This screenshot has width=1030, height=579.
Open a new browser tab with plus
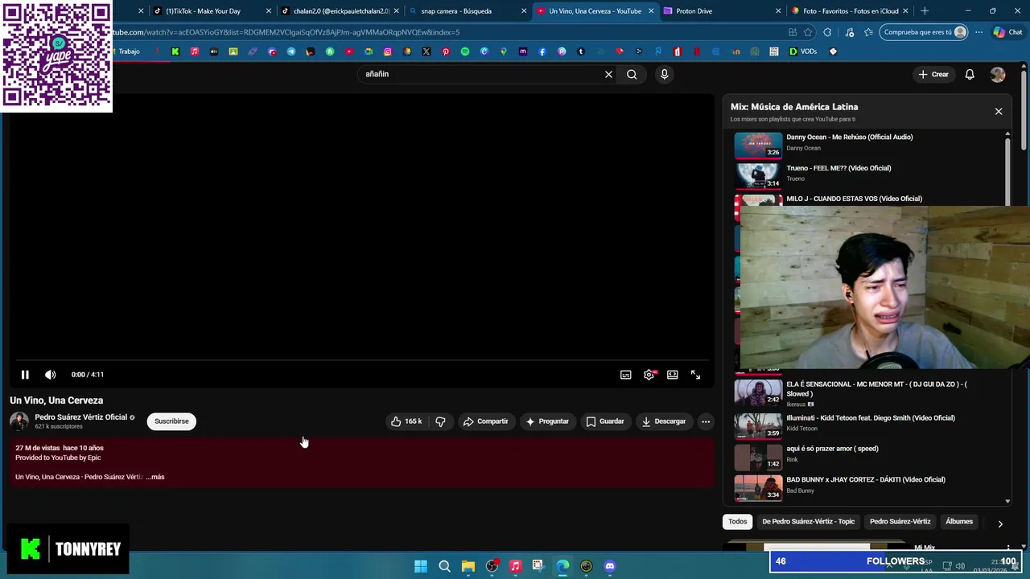click(925, 11)
